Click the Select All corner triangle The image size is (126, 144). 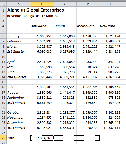[x=3, y=4]
